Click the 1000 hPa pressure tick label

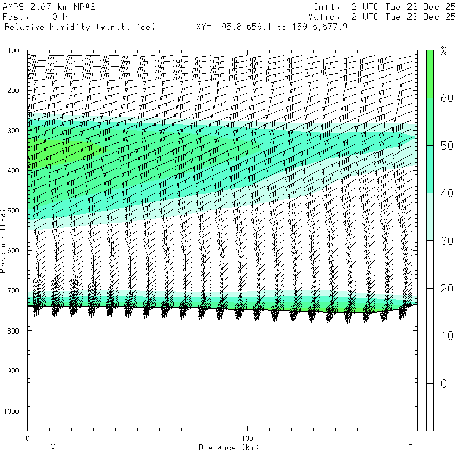(13, 411)
